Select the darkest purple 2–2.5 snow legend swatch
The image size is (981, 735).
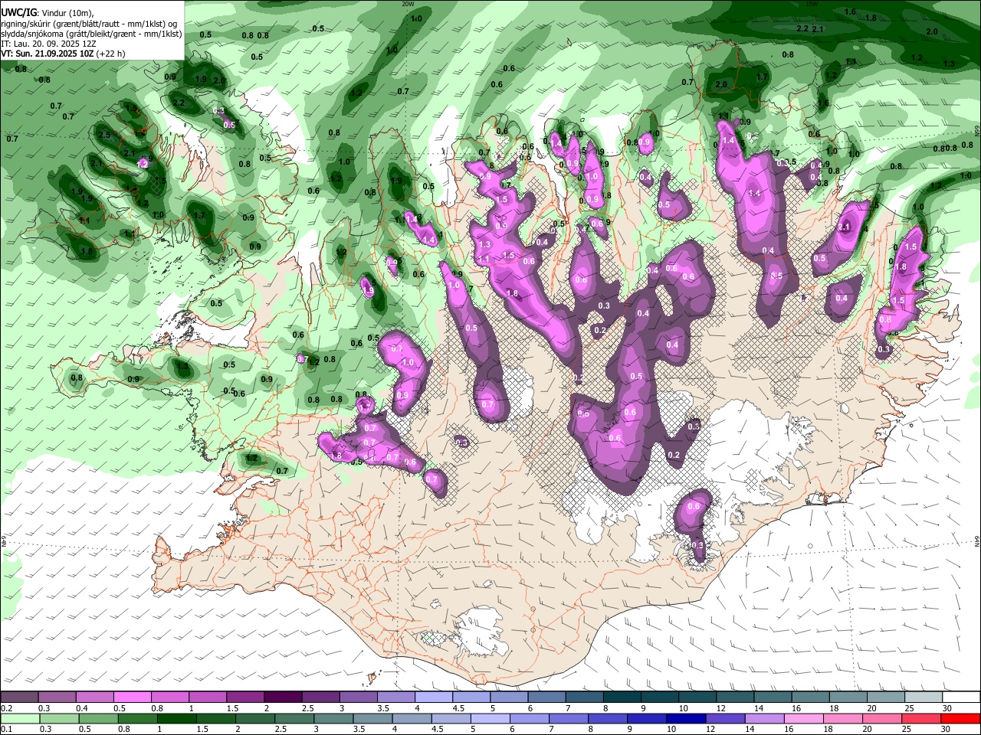point(283,697)
